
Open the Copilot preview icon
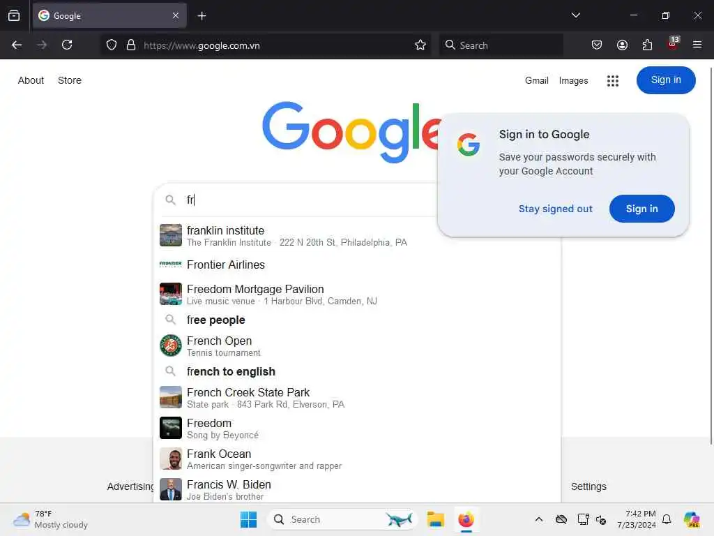click(x=692, y=519)
